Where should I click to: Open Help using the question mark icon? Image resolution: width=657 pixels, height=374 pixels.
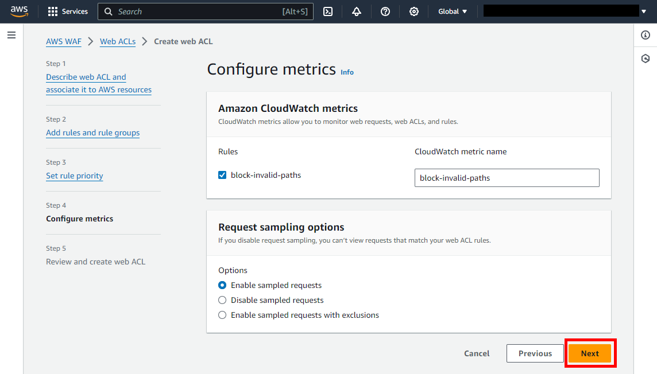click(385, 11)
